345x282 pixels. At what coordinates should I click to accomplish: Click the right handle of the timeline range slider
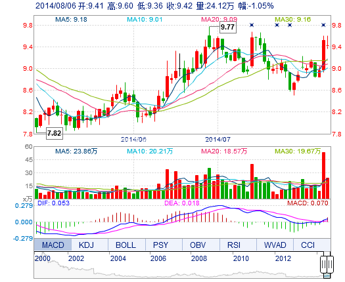[331, 264]
